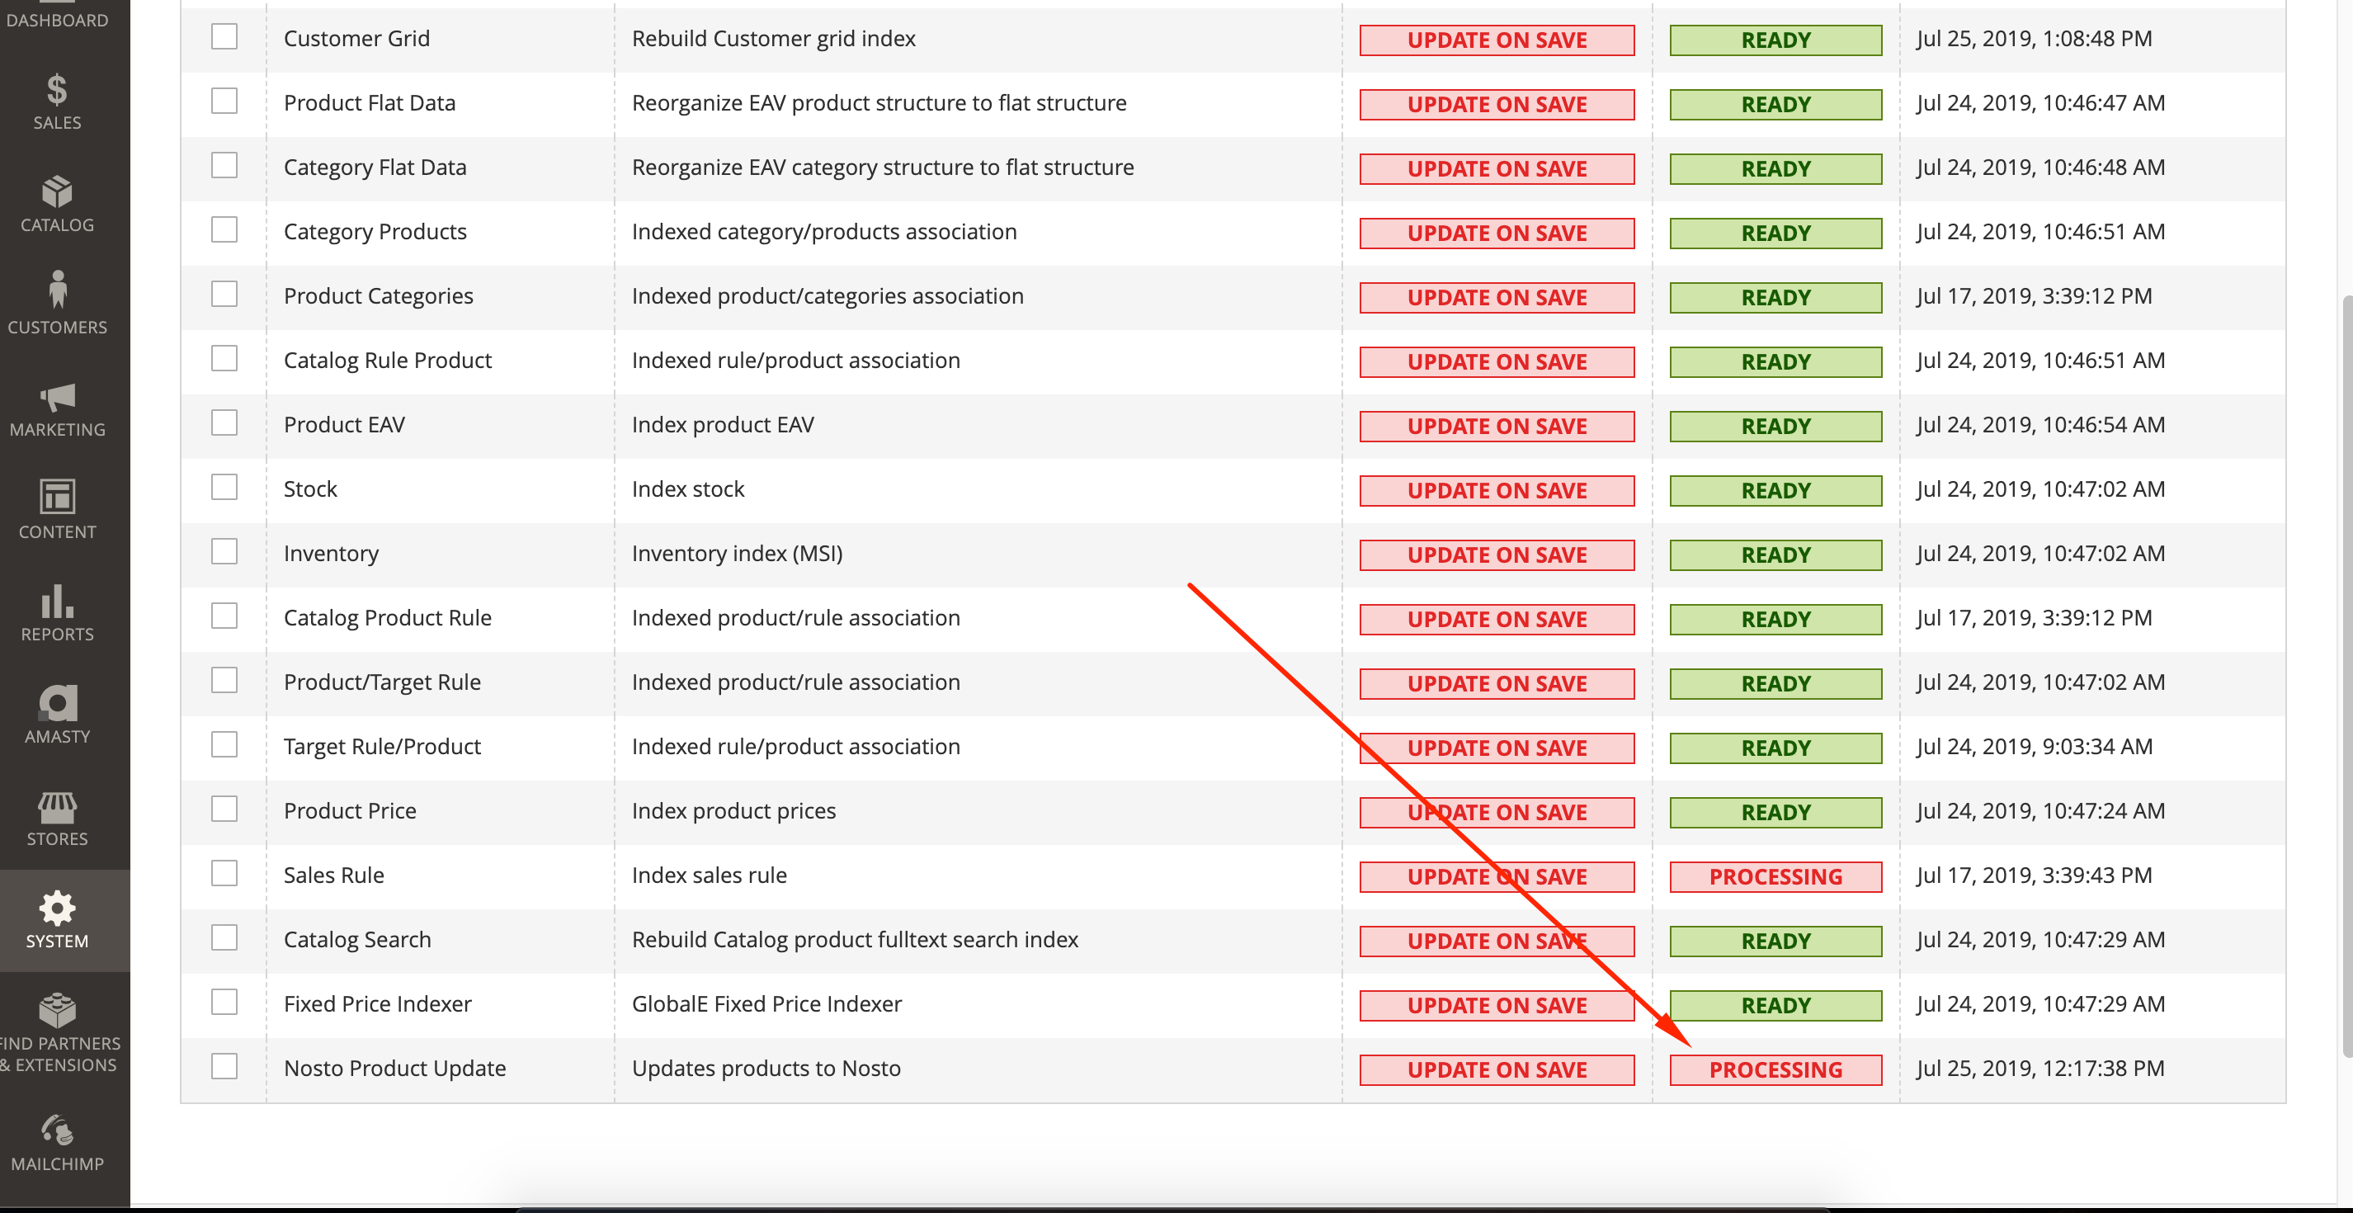Image resolution: width=2353 pixels, height=1213 pixels.
Task: Click the READY status of Catalog Search
Action: [x=1775, y=940]
